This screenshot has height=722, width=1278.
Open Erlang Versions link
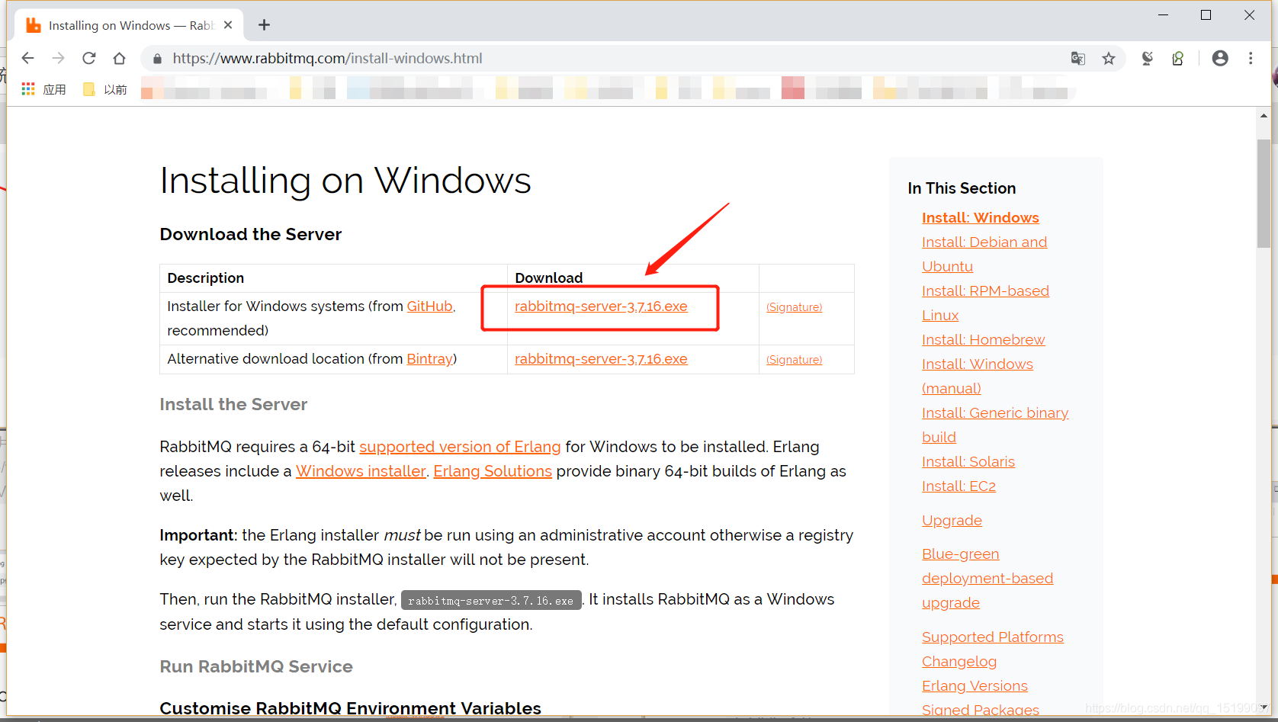pos(975,686)
